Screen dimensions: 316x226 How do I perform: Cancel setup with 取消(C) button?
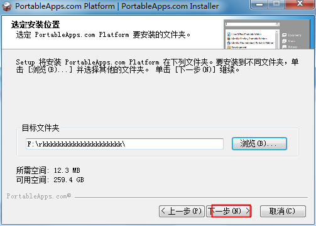coord(283,211)
